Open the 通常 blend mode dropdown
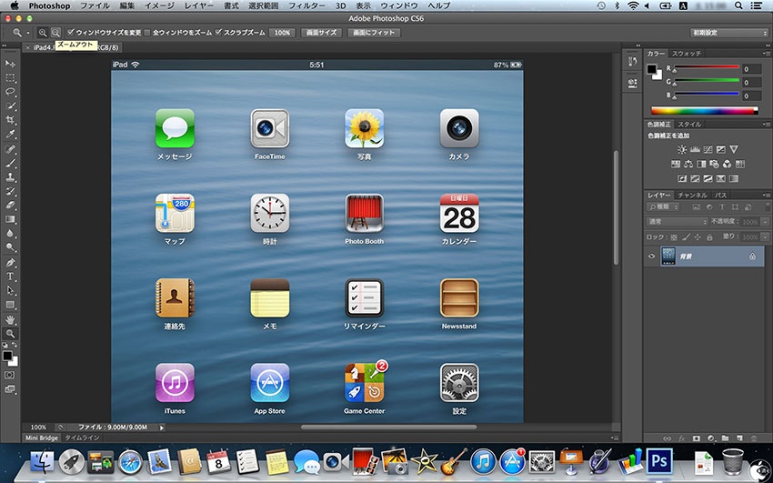This screenshot has width=773, height=483. click(x=677, y=222)
